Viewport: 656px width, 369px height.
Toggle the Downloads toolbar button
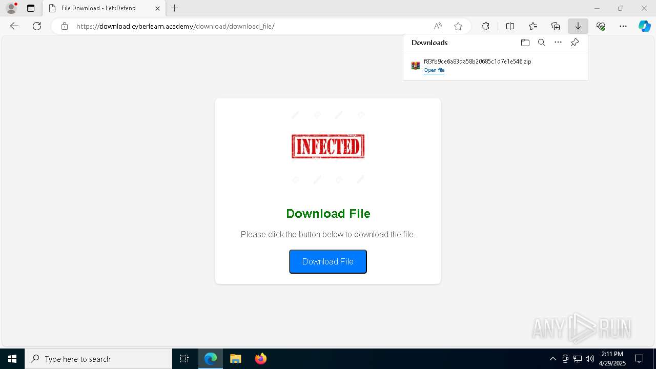click(x=578, y=26)
